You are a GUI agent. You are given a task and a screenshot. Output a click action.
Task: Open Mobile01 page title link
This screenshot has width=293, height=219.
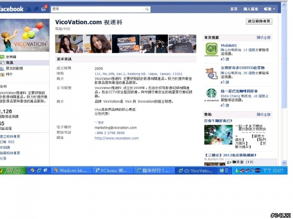[229, 46]
